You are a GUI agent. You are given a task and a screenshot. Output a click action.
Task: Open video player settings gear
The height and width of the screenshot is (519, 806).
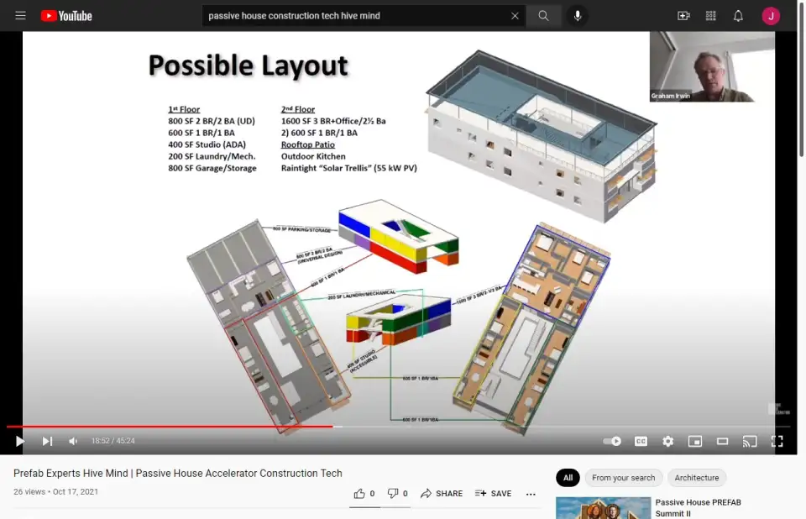668,441
